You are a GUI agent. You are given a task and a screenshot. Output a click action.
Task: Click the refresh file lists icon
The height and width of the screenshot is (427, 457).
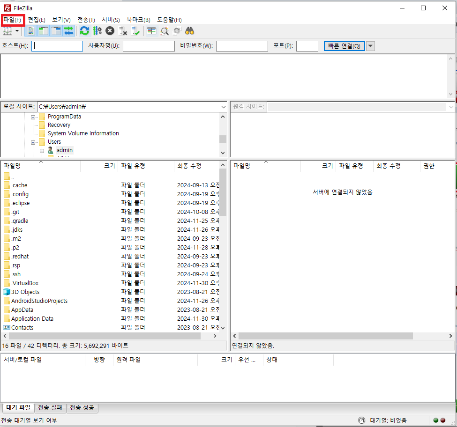click(84, 31)
